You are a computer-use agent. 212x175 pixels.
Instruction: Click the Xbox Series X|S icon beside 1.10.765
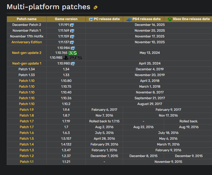[x=72, y=53]
